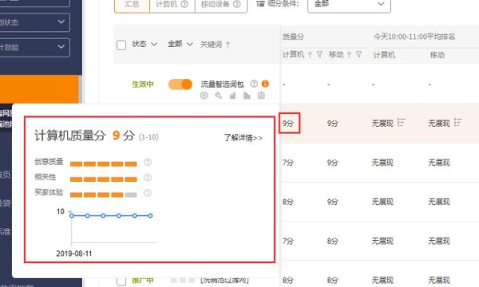Open help icon for 相关性 in popup

click(x=148, y=177)
